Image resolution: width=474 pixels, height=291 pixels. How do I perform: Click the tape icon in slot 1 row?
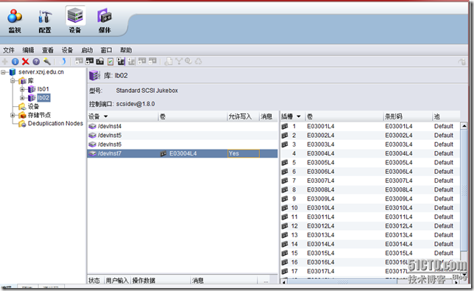point(285,127)
